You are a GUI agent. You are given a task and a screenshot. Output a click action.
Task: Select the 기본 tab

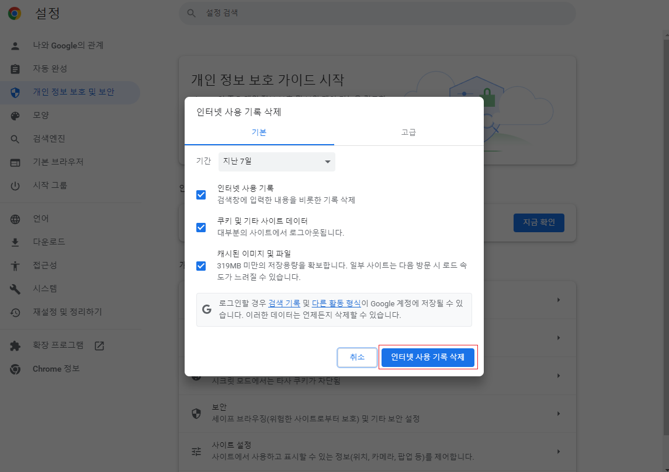259,132
